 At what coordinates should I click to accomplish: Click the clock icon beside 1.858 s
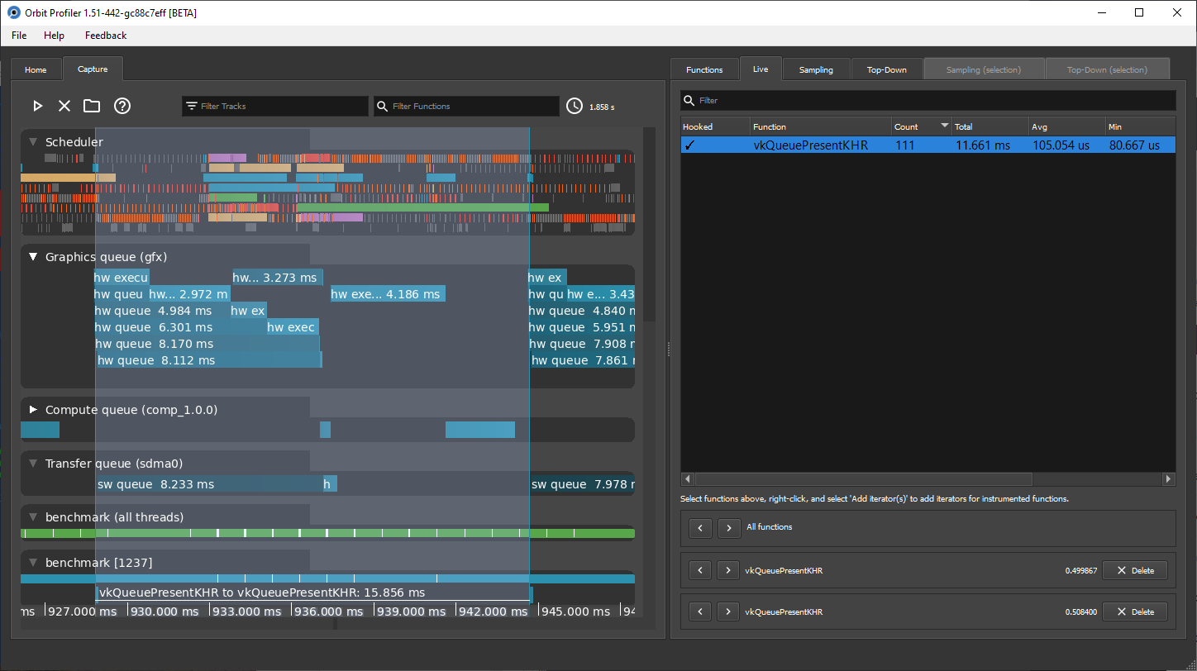pos(575,106)
